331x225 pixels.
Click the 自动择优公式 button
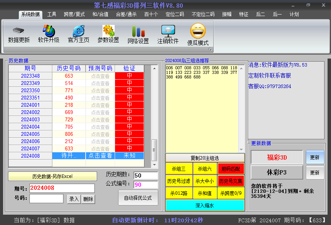pos(138,198)
